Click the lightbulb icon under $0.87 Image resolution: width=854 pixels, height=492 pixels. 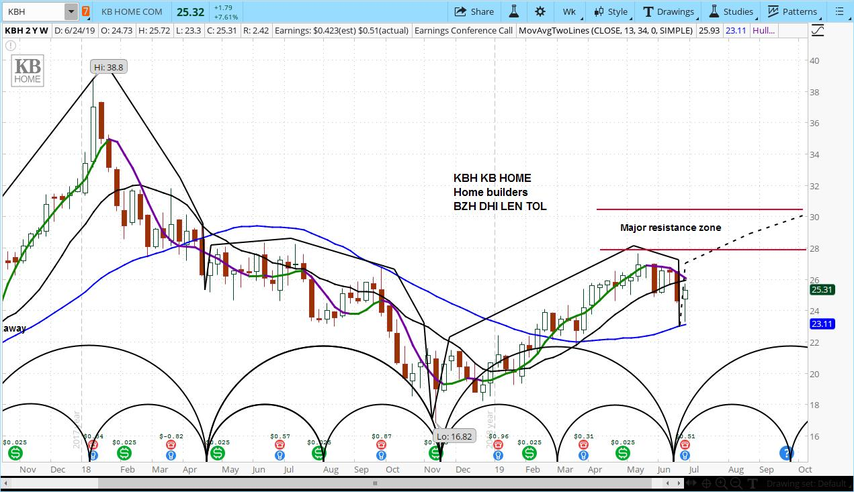click(x=382, y=455)
